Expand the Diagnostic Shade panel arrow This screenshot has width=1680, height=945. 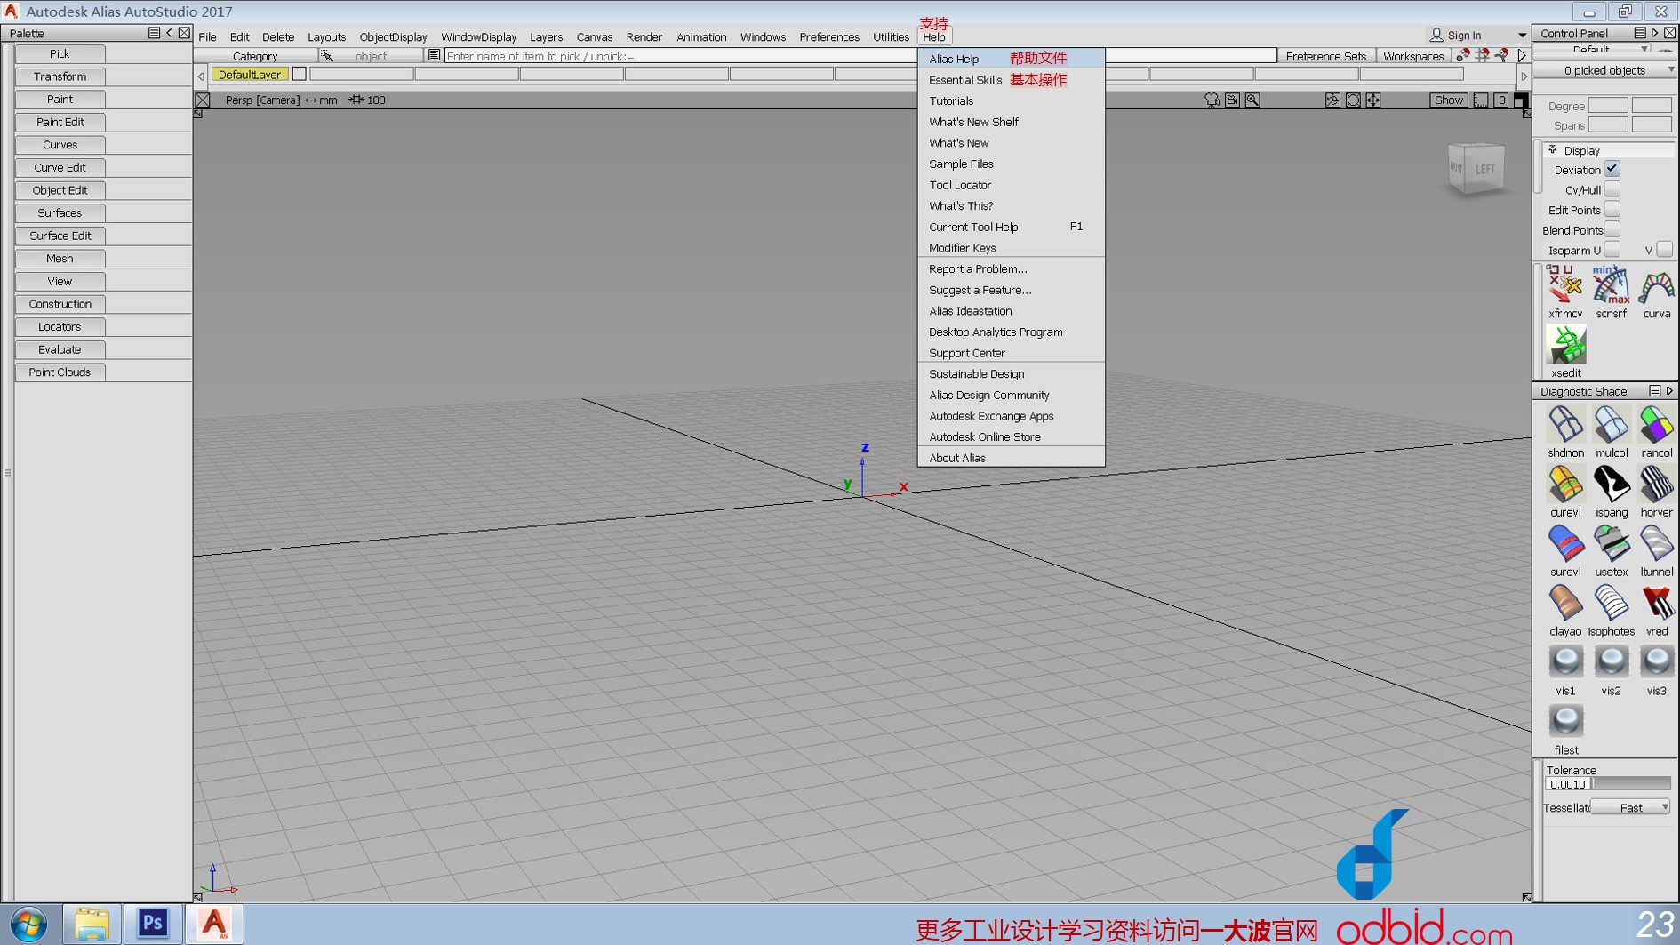(x=1669, y=391)
